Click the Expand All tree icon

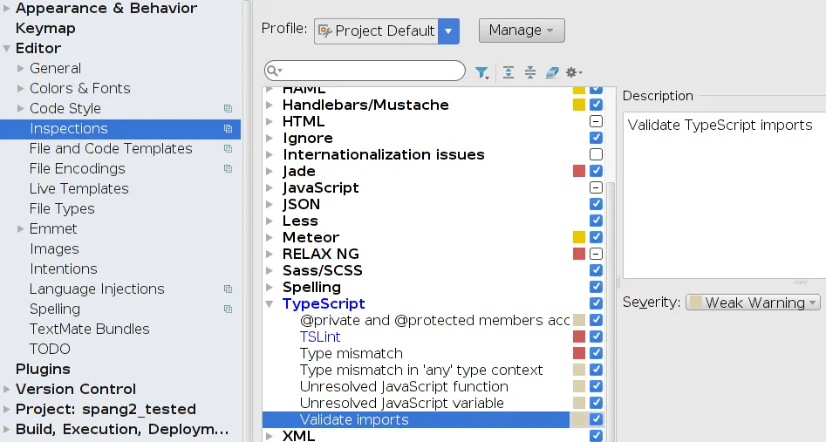click(x=509, y=72)
